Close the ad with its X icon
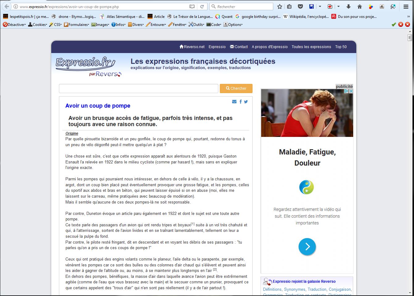This screenshot has height=296, width=414. coord(351,91)
